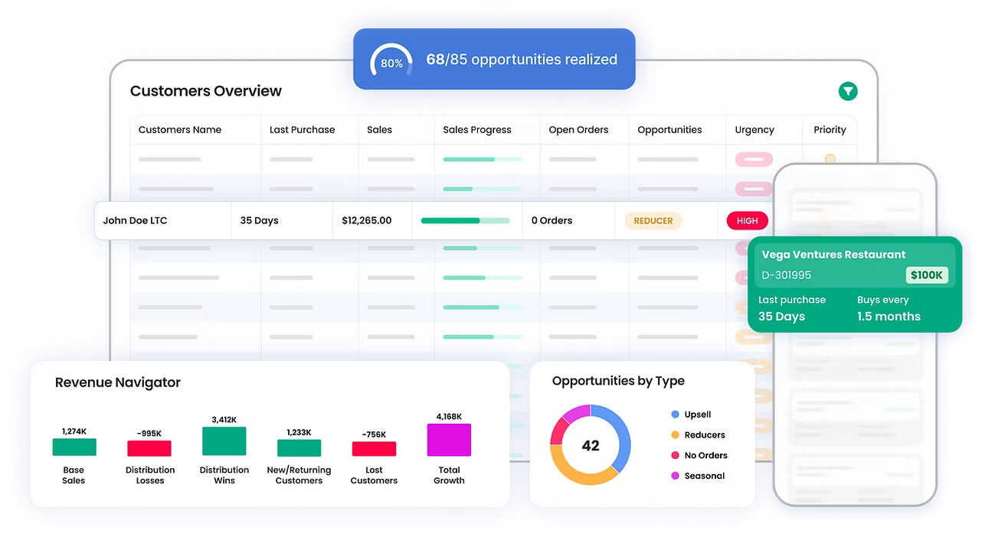Click the Total Growth magenta bar
The height and width of the screenshot is (537, 982).
click(x=449, y=440)
